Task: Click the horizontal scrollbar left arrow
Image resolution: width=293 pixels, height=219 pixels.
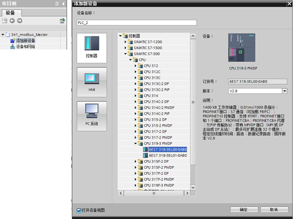Action: [121, 193]
